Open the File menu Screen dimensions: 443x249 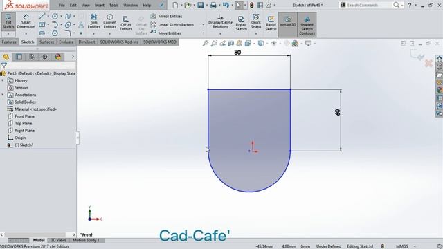[62, 5]
